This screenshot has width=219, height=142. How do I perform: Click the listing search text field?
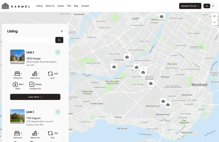click(31, 40)
